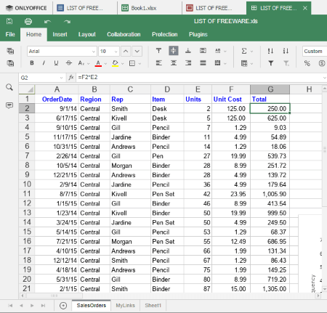Open the Custom number format dropdown
Screen dimensions: 327x313
315,51
